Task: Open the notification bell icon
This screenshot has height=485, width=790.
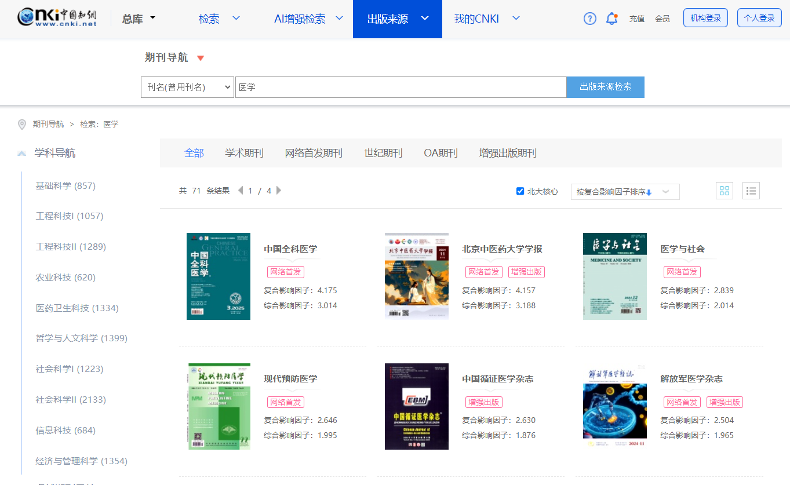Action: [612, 19]
